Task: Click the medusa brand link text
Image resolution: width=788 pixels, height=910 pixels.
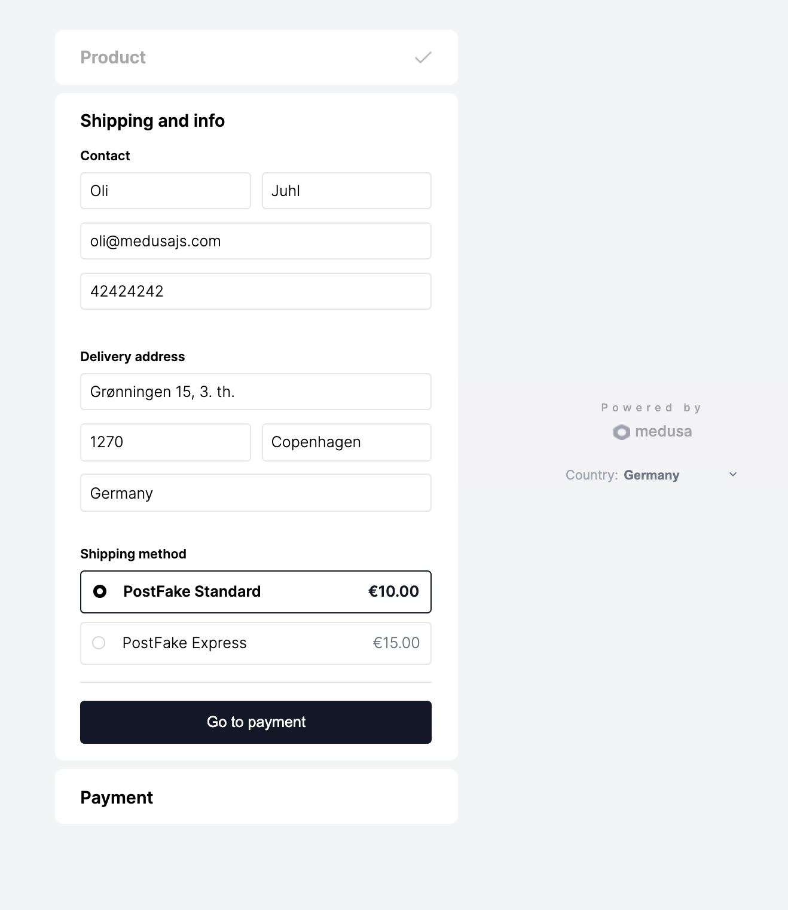Action: [x=663, y=432]
